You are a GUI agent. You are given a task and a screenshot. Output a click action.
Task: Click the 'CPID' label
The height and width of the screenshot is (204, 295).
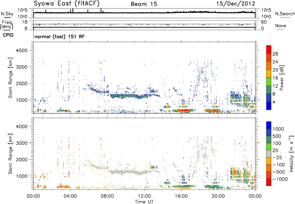8,35
